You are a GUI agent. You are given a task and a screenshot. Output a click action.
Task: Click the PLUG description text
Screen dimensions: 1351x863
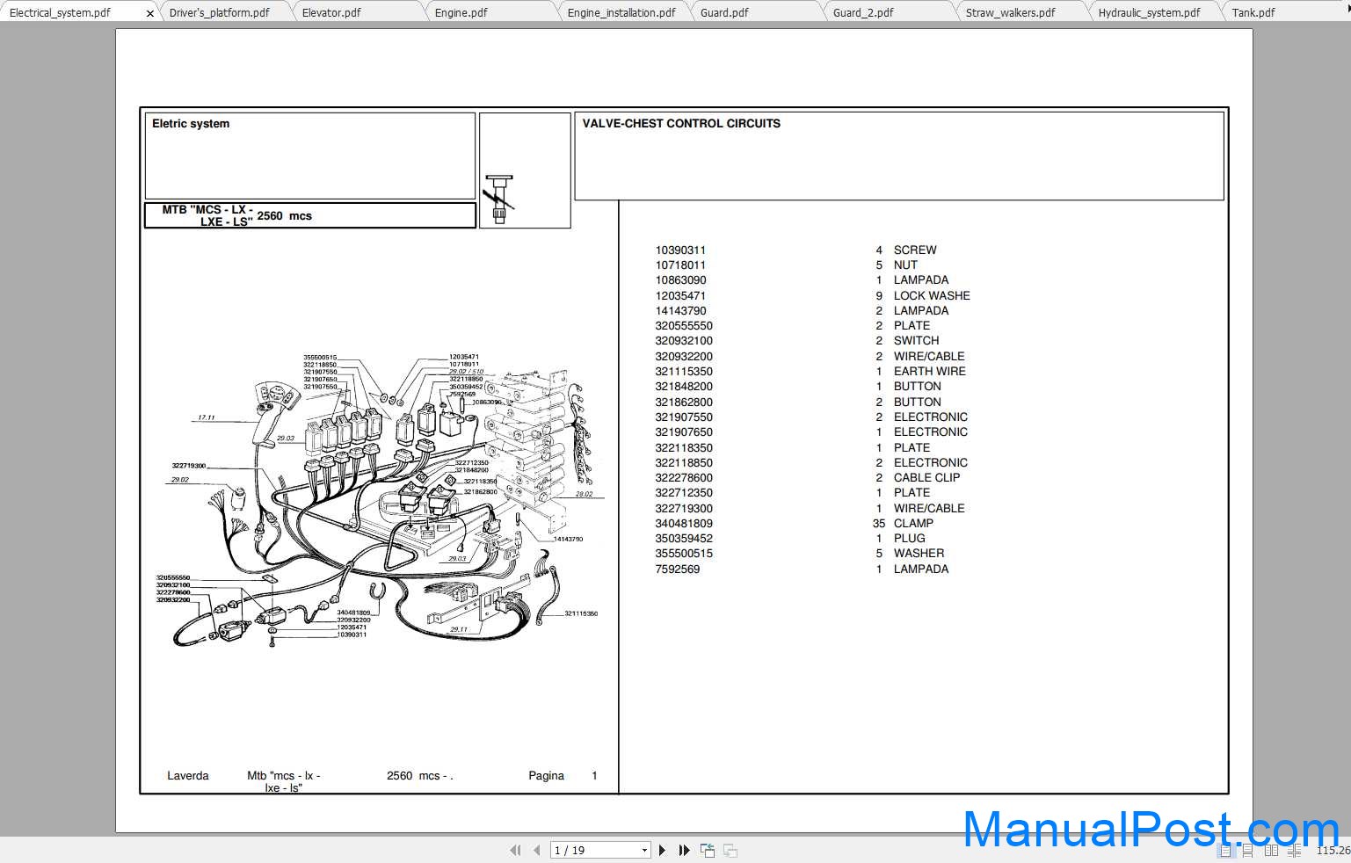pos(910,539)
